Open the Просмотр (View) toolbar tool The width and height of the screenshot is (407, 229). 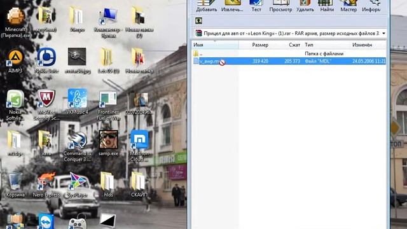click(280, 6)
